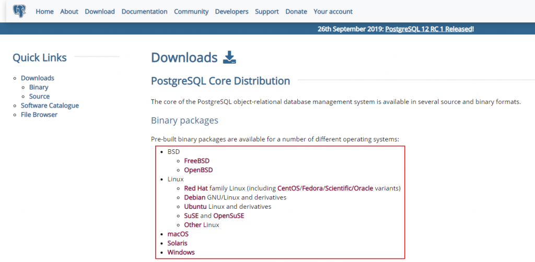
Task: Open the Ubuntu packages link
Action: 195,207
